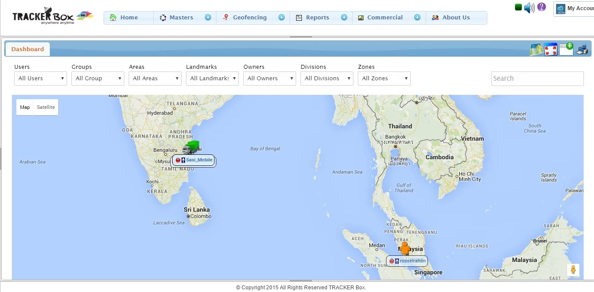Open the All Zones dropdown
This screenshot has height=292, width=594.
384,79
